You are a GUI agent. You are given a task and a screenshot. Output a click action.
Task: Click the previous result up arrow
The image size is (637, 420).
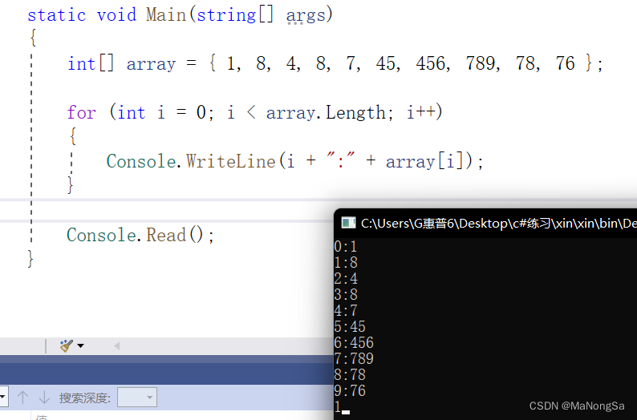(x=22, y=398)
